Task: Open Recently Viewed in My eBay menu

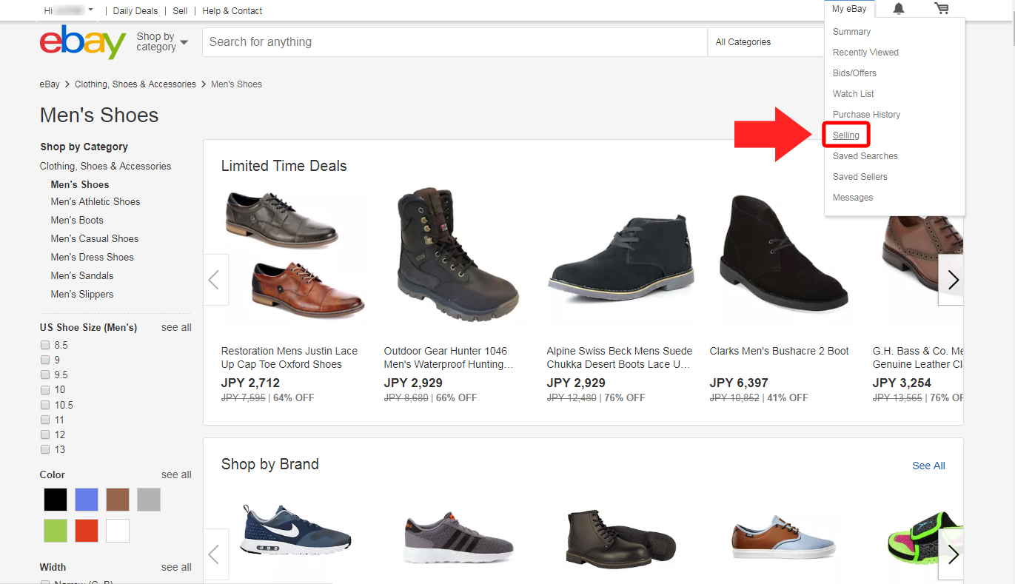Action: click(x=865, y=53)
